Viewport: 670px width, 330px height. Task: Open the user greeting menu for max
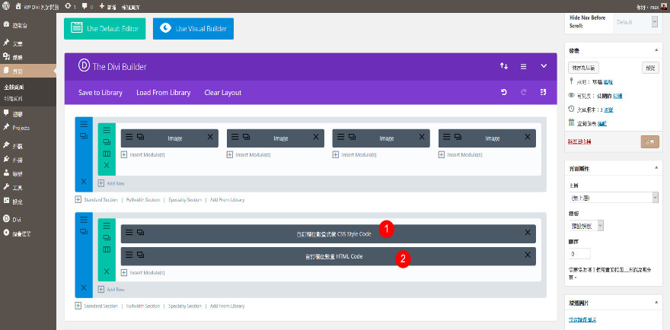click(x=651, y=7)
